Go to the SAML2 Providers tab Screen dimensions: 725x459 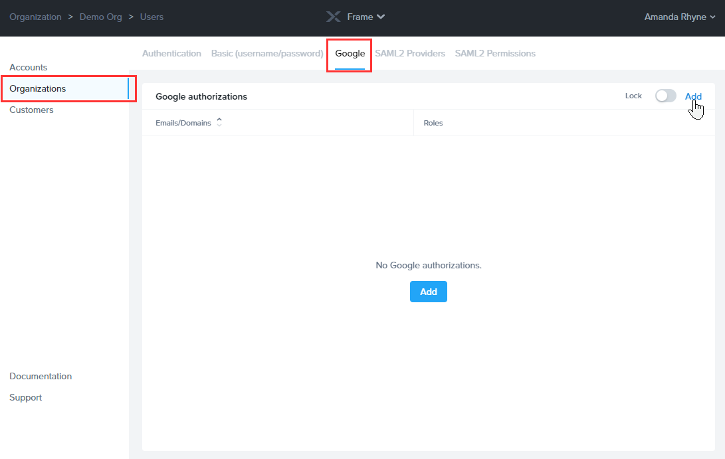(410, 53)
